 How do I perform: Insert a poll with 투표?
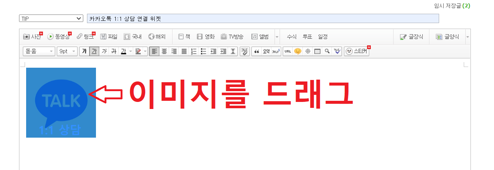coord(307,36)
